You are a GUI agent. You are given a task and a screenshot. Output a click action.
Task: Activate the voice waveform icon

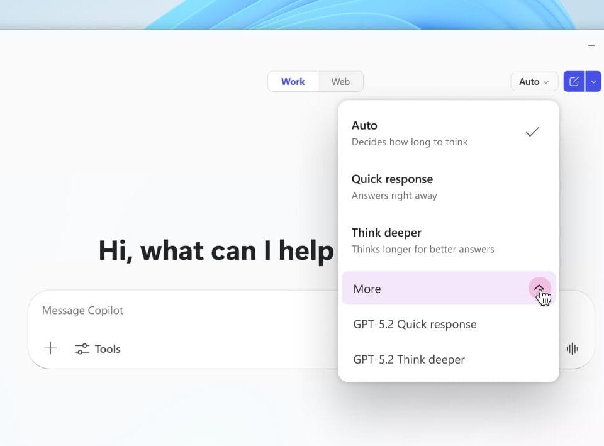click(x=572, y=349)
